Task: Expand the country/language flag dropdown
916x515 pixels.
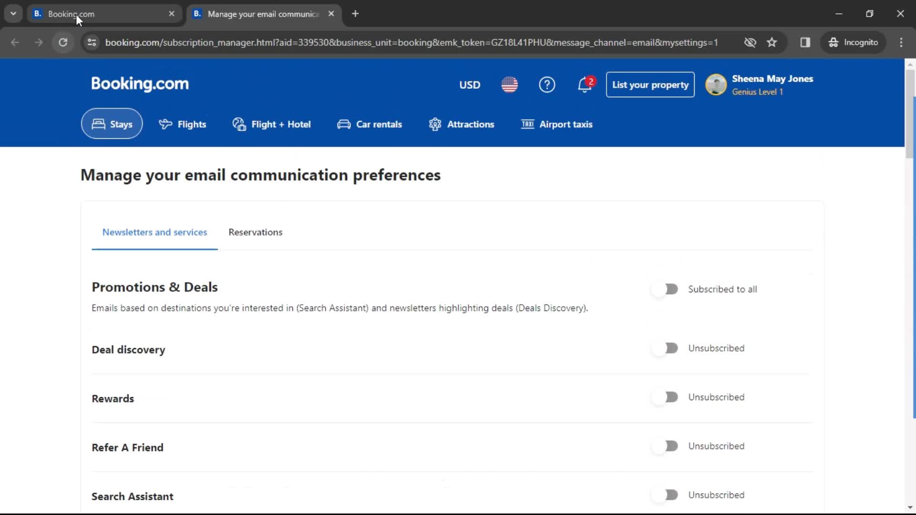Action: coord(510,85)
